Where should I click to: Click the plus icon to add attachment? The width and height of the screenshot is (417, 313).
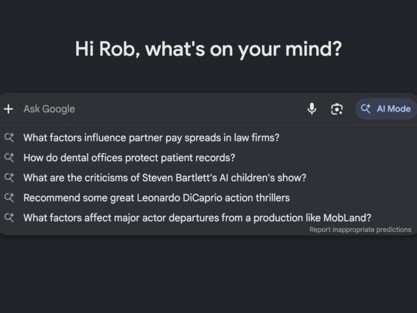[x=8, y=109]
